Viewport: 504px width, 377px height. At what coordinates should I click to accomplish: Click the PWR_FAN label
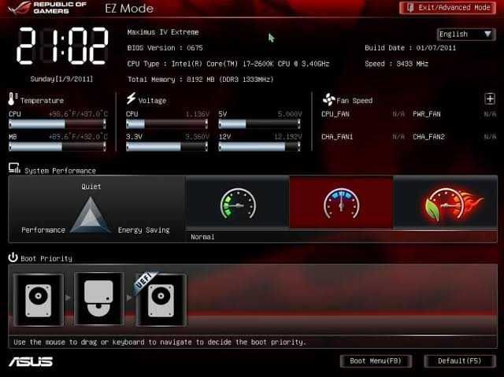pos(427,114)
